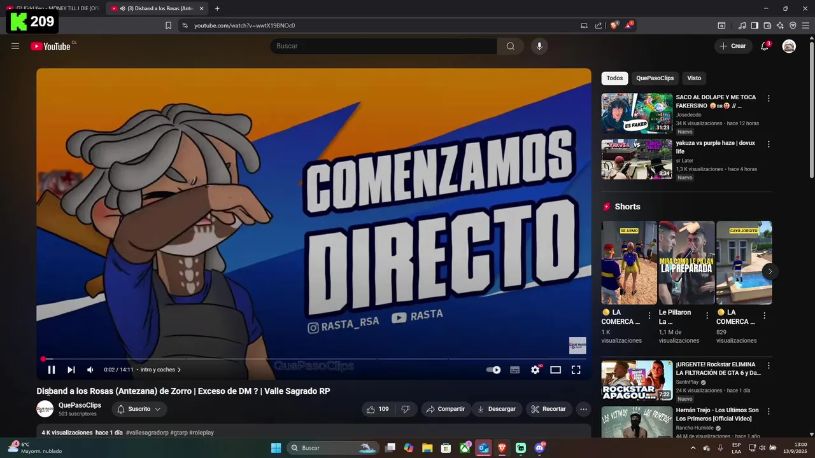Open YouTube notifications bell
This screenshot has height=458, width=815.
765,46
